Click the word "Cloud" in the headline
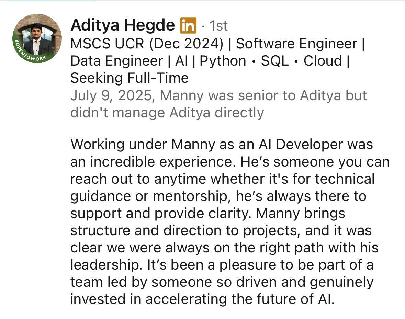This screenshot has height=319, width=405. click(x=323, y=61)
